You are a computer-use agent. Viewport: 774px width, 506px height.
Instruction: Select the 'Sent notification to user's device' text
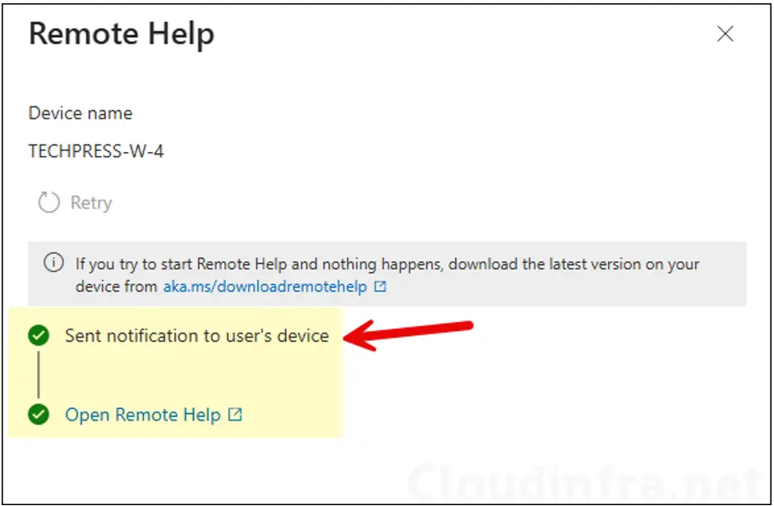[196, 335]
